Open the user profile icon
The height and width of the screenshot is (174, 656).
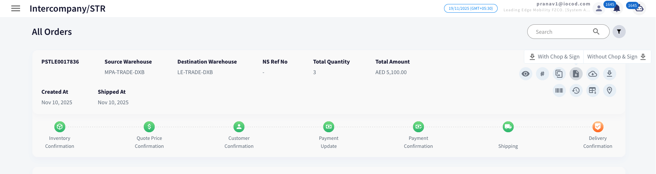599,8
